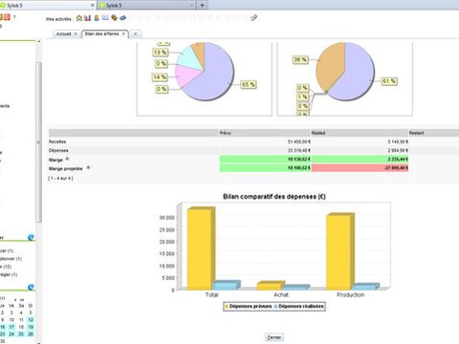Click the close-all tabs X button
The width and height of the screenshot is (459, 344).
tap(136, 33)
